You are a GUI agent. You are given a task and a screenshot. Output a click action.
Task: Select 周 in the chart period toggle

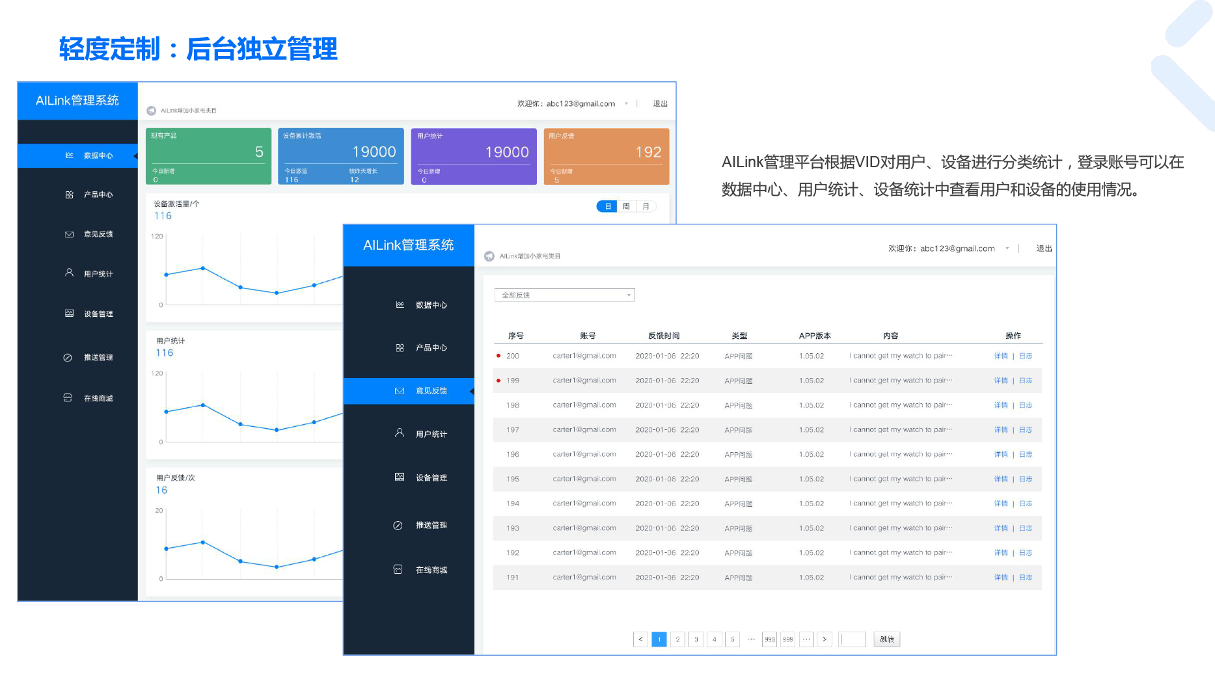pos(626,206)
